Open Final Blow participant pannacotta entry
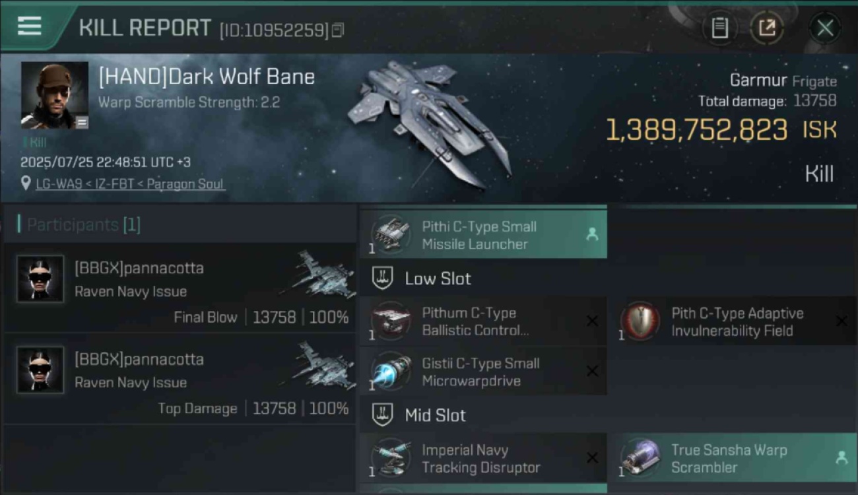 180,288
